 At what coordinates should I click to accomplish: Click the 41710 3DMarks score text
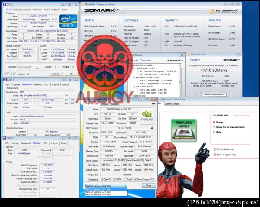pos(214,71)
